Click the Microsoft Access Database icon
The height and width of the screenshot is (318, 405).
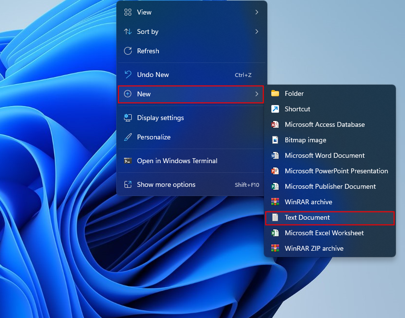pos(276,124)
